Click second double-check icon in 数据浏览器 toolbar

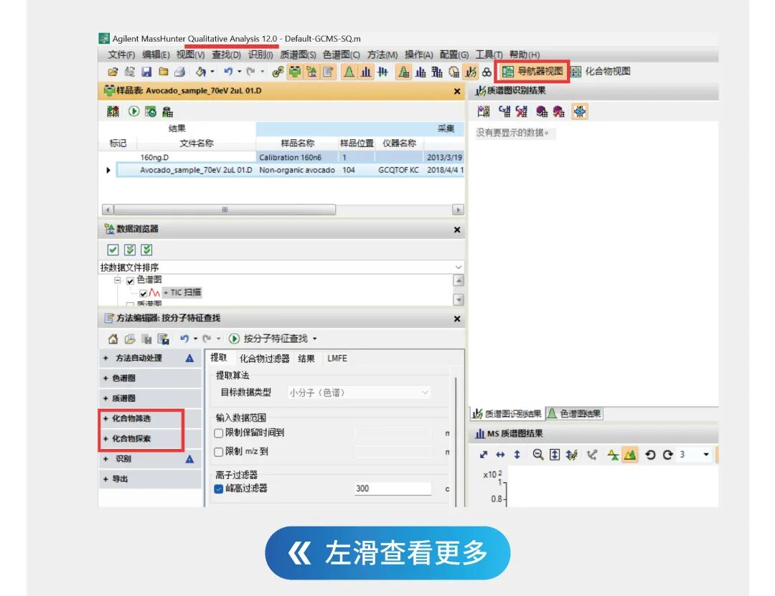point(129,250)
